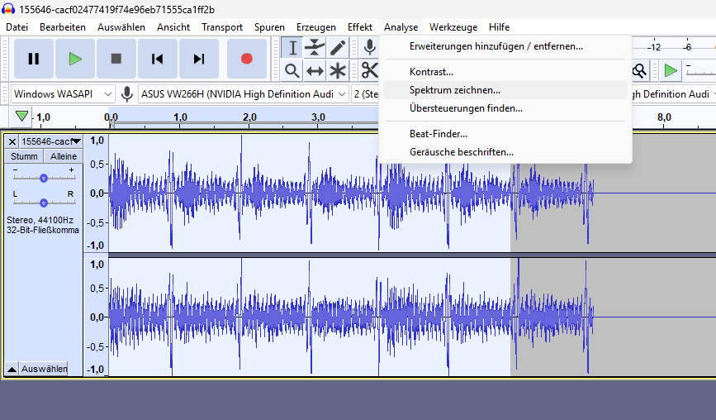Open the Werkzeuge menu
This screenshot has width=716, height=420.
click(x=453, y=27)
